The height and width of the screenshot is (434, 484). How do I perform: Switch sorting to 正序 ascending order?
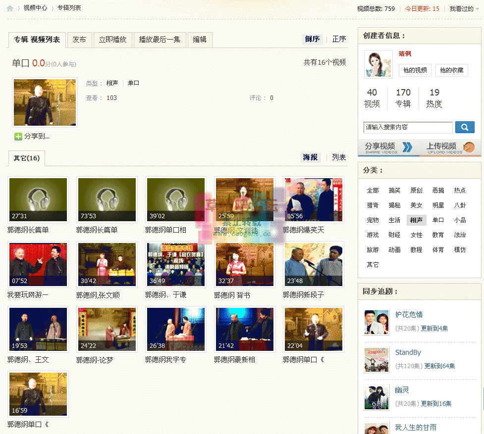coord(339,39)
